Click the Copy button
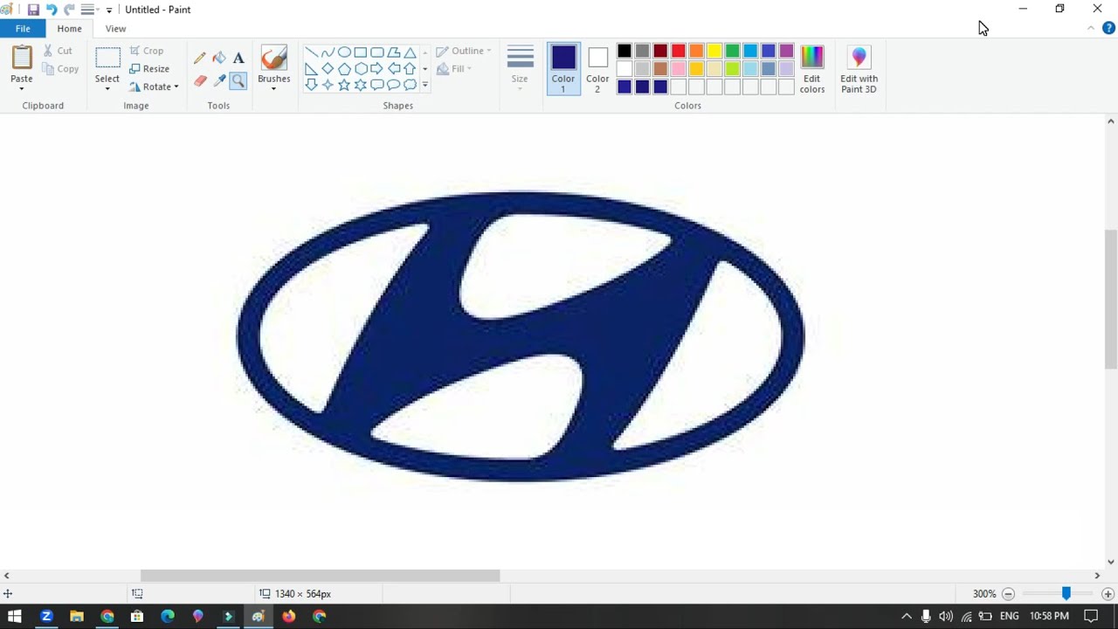1118x629 pixels. coord(60,69)
